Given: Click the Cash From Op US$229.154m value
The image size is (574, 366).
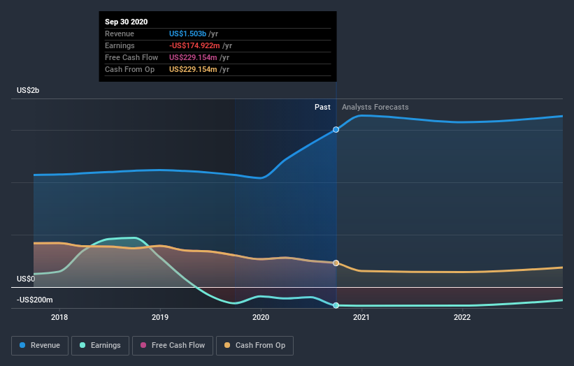Looking at the screenshot, I should coord(193,69).
